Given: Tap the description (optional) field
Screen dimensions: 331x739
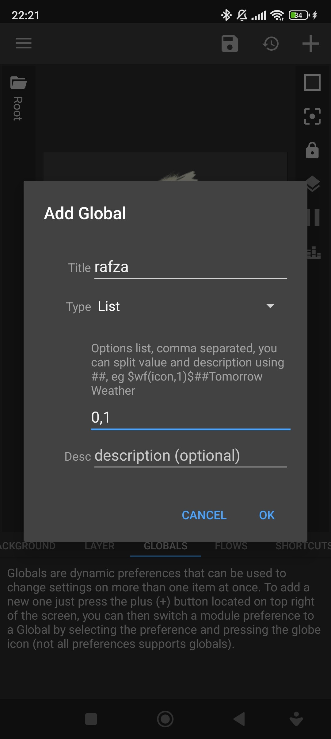Looking at the screenshot, I should [x=190, y=456].
